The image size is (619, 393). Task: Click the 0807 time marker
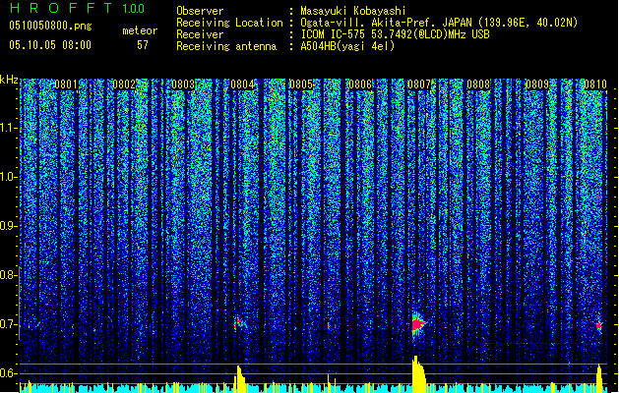point(419,84)
